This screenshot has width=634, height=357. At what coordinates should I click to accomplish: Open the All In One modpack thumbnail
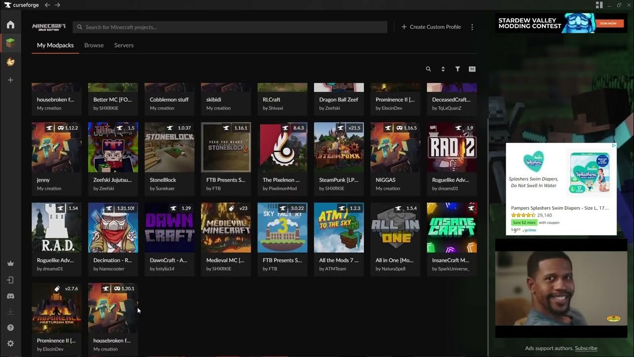pyautogui.click(x=395, y=228)
